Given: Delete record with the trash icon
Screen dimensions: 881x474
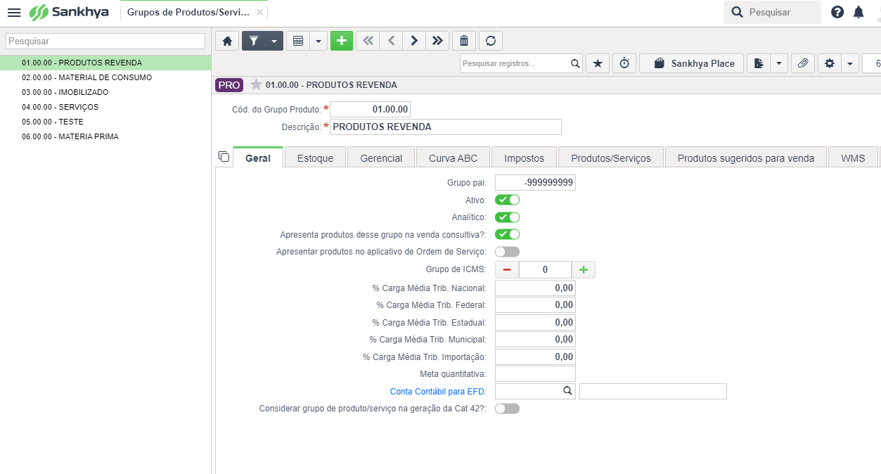Looking at the screenshot, I should pyautogui.click(x=464, y=41).
